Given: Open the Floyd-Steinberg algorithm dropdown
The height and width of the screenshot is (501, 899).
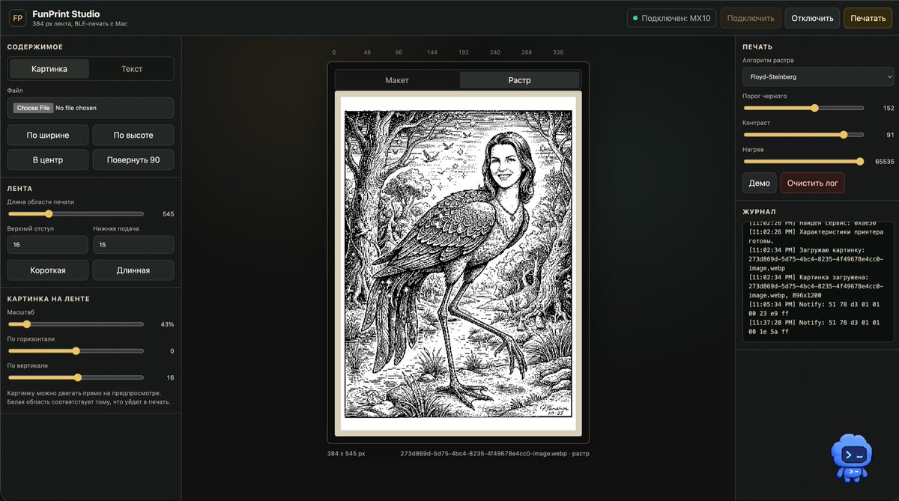Looking at the screenshot, I should click(x=818, y=76).
